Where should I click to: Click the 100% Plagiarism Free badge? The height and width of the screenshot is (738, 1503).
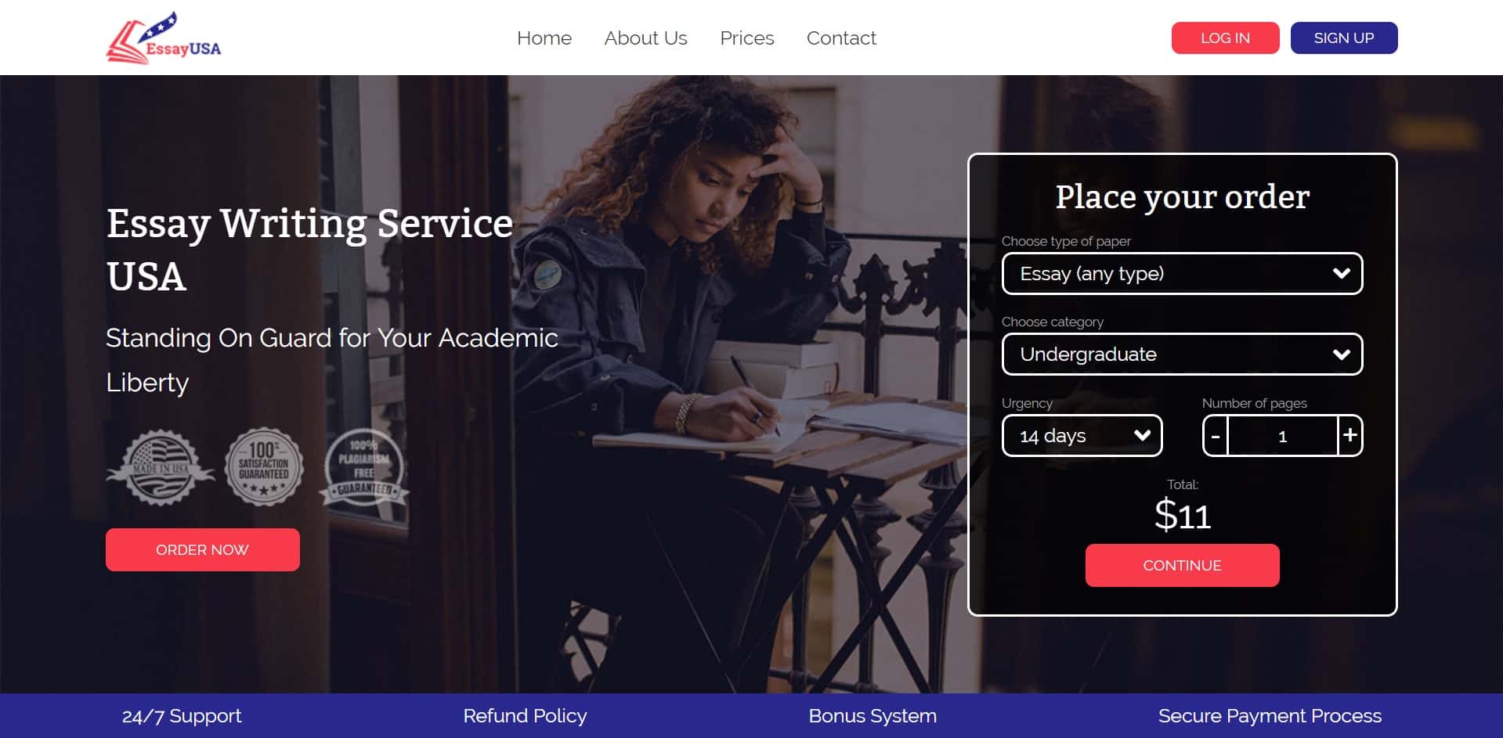pos(364,466)
